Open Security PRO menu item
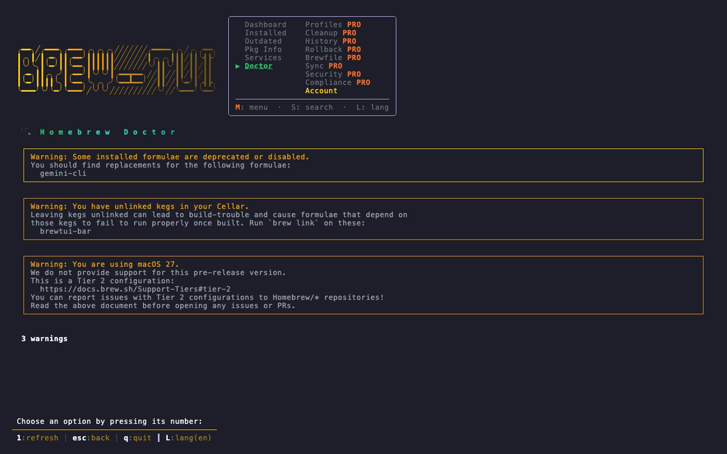Screen dimensions: 727x454 pos(333,74)
